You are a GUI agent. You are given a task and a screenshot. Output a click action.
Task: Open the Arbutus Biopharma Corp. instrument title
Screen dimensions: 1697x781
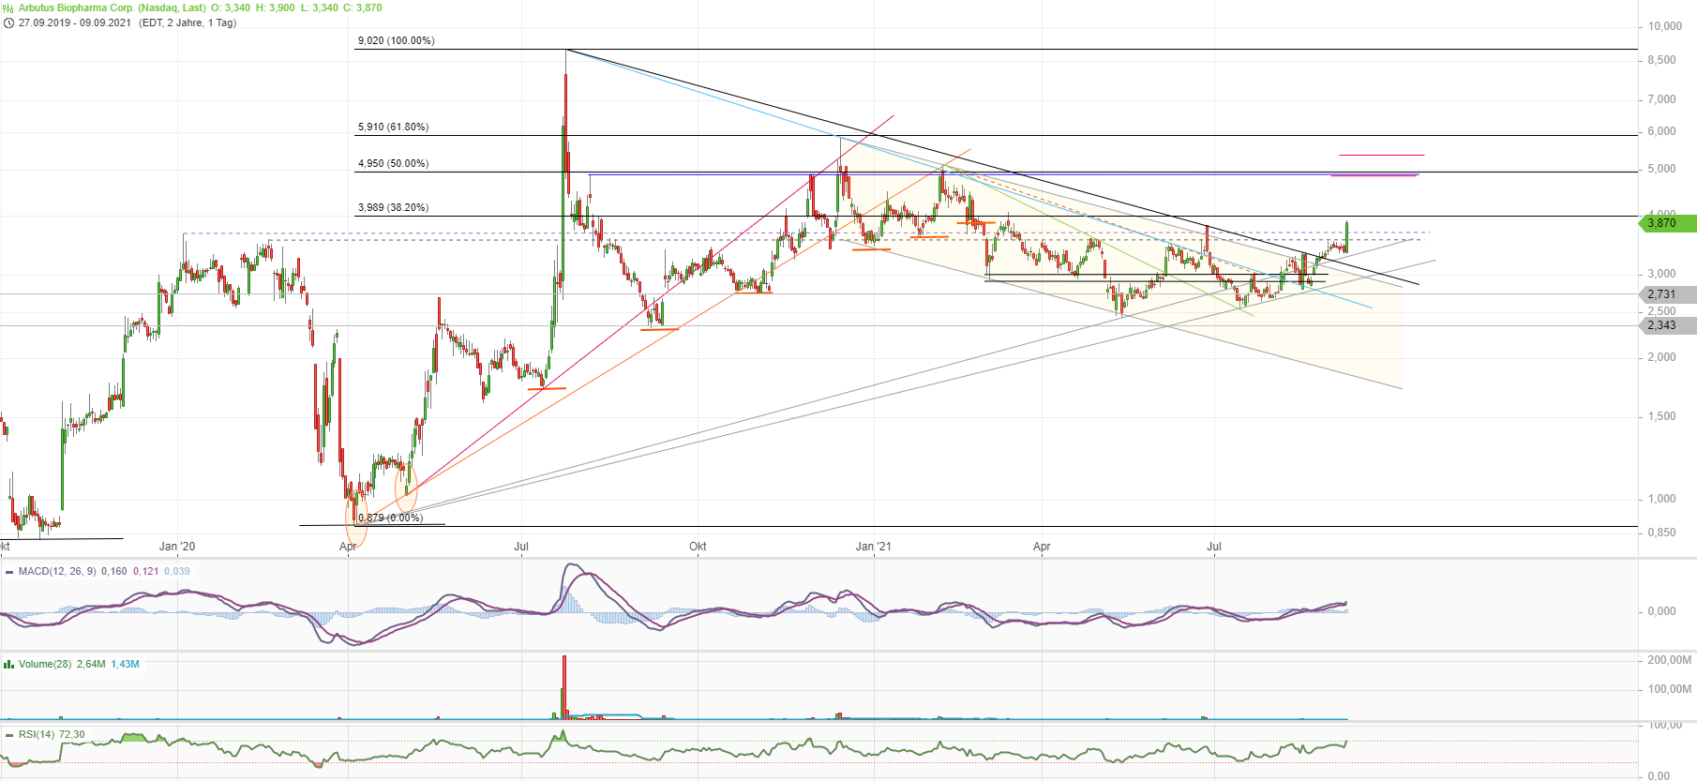[x=112, y=8]
